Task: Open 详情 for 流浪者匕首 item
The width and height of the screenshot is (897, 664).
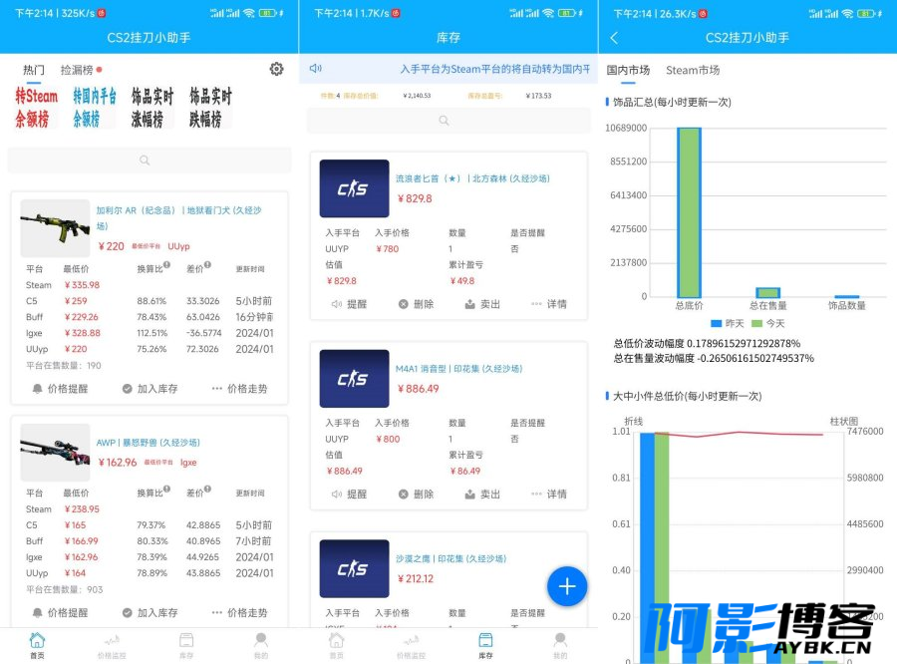Action: (549, 304)
